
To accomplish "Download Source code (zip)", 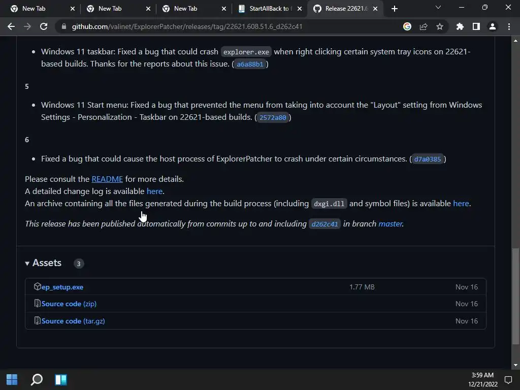I will click(69, 304).
